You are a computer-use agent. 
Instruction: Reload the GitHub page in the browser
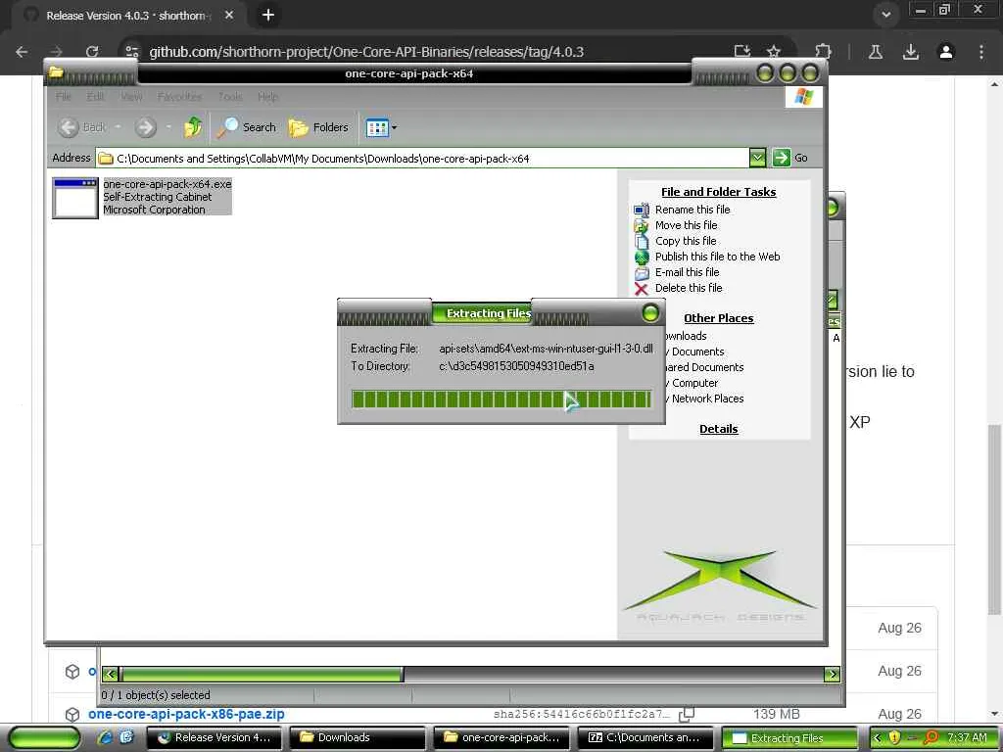92,52
